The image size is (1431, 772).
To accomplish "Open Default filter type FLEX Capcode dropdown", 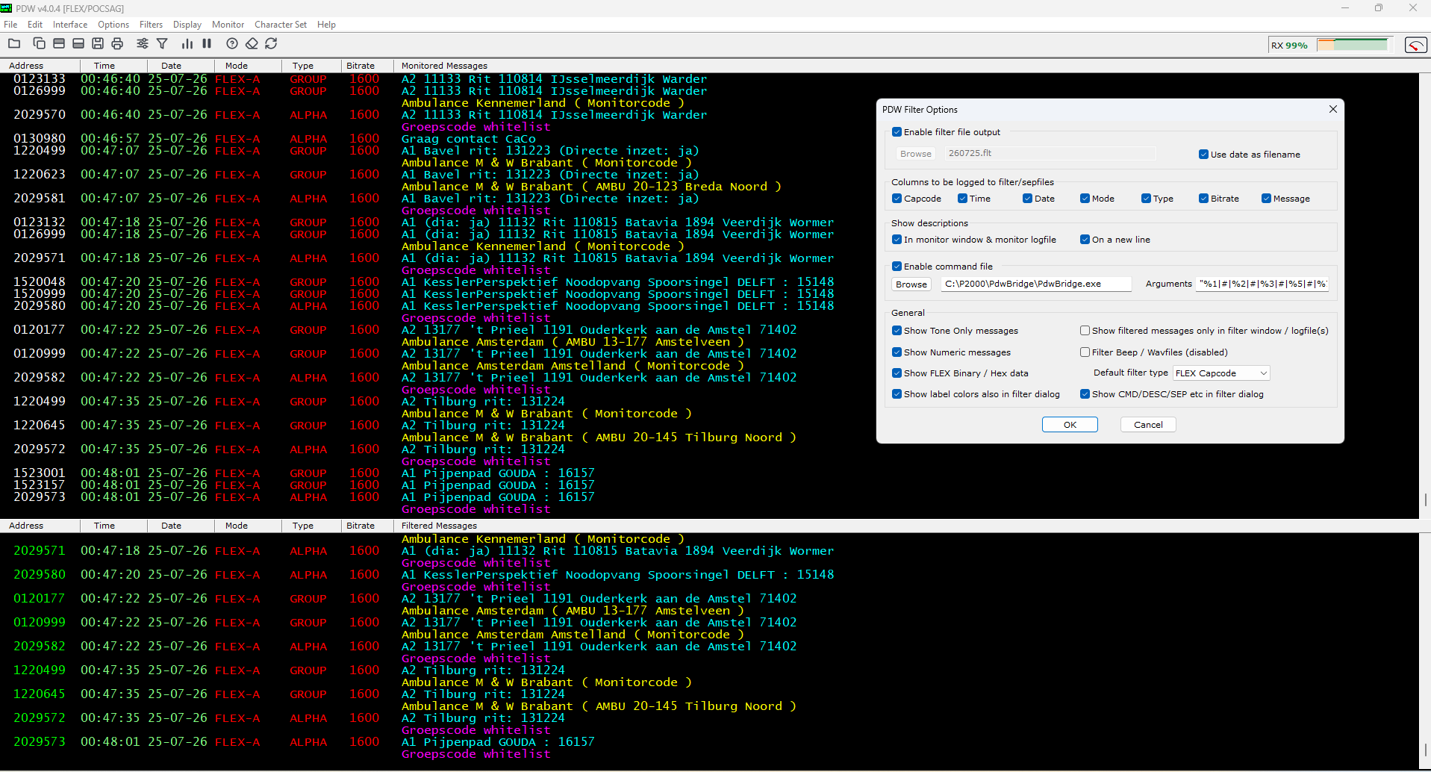I will tap(1221, 373).
